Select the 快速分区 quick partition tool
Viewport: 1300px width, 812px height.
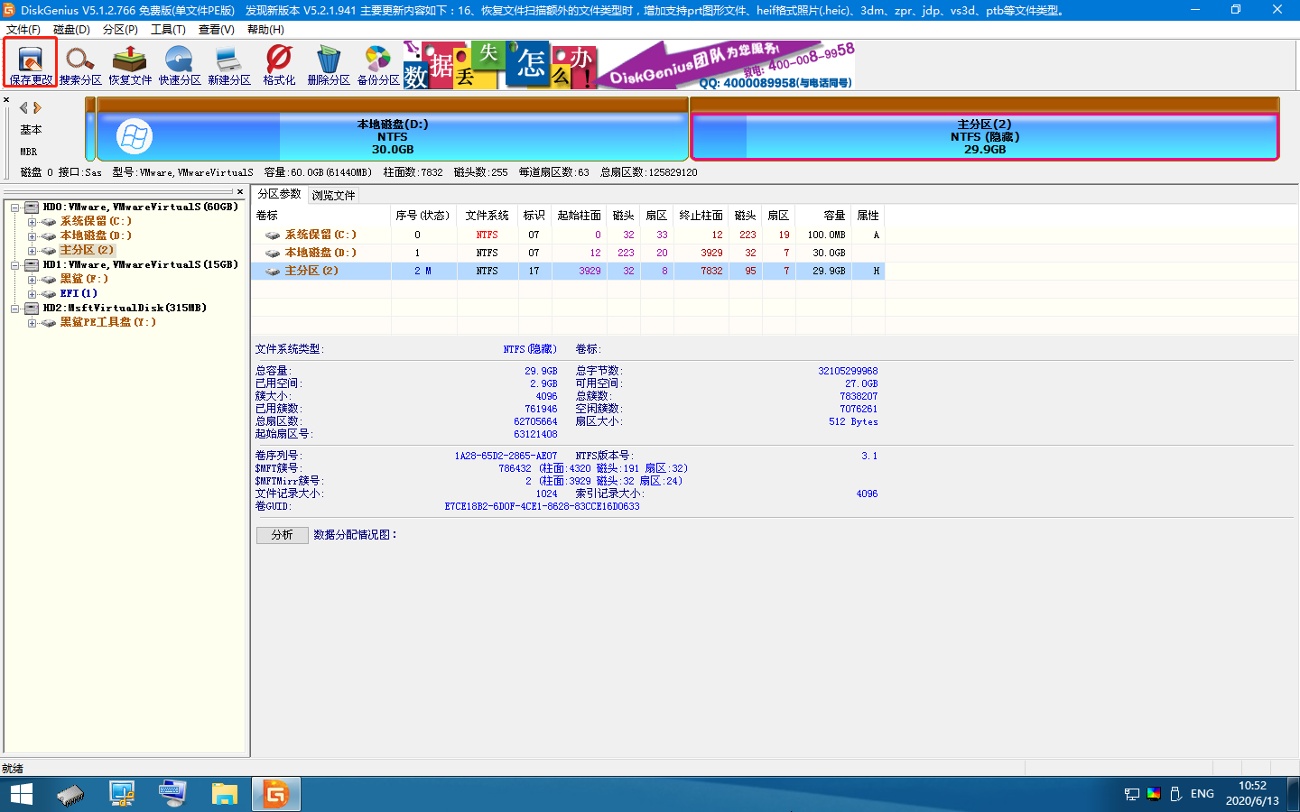(180, 63)
